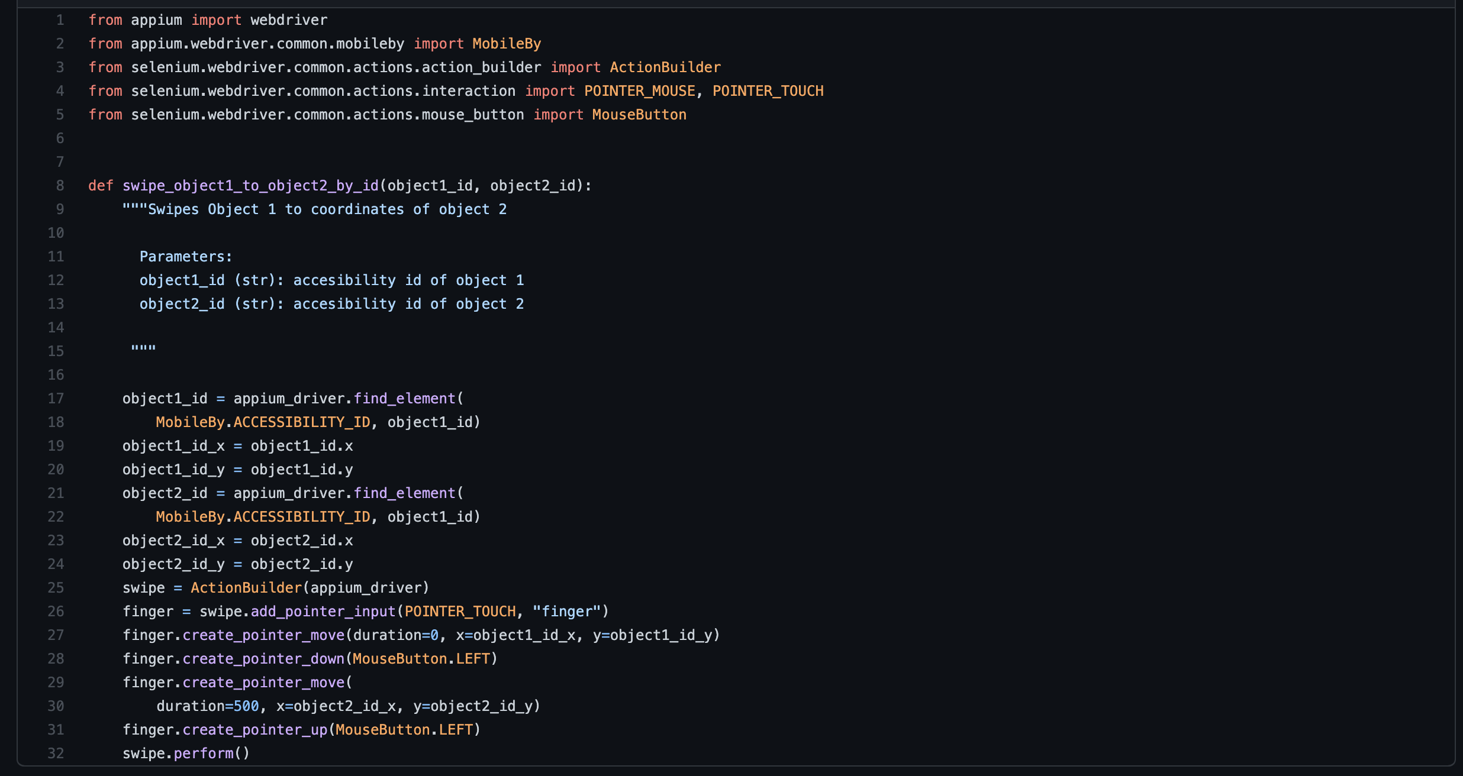
Task: Click the webdriver import on line 1
Action: pyautogui.click(x=288, y=20)
